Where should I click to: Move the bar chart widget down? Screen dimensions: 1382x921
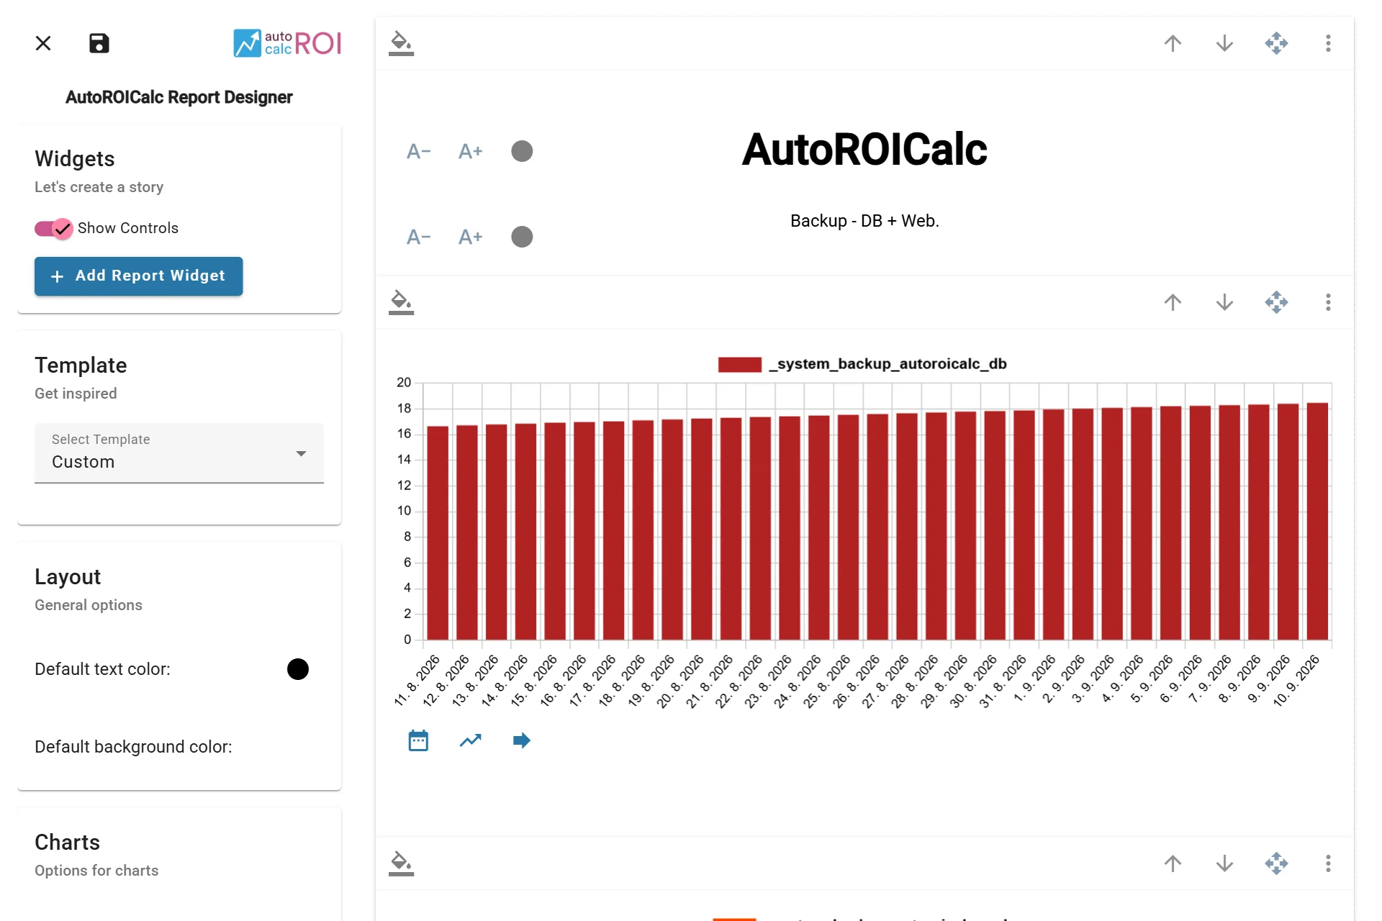(1225, 302)
